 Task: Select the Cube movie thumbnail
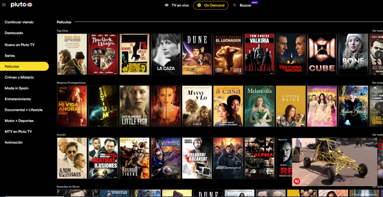tap(322, 54)
